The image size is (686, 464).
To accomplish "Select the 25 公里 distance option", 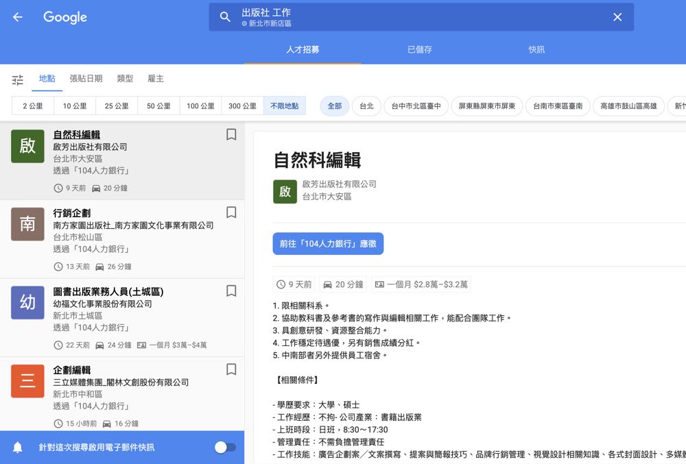I will [x=117, y=106].
